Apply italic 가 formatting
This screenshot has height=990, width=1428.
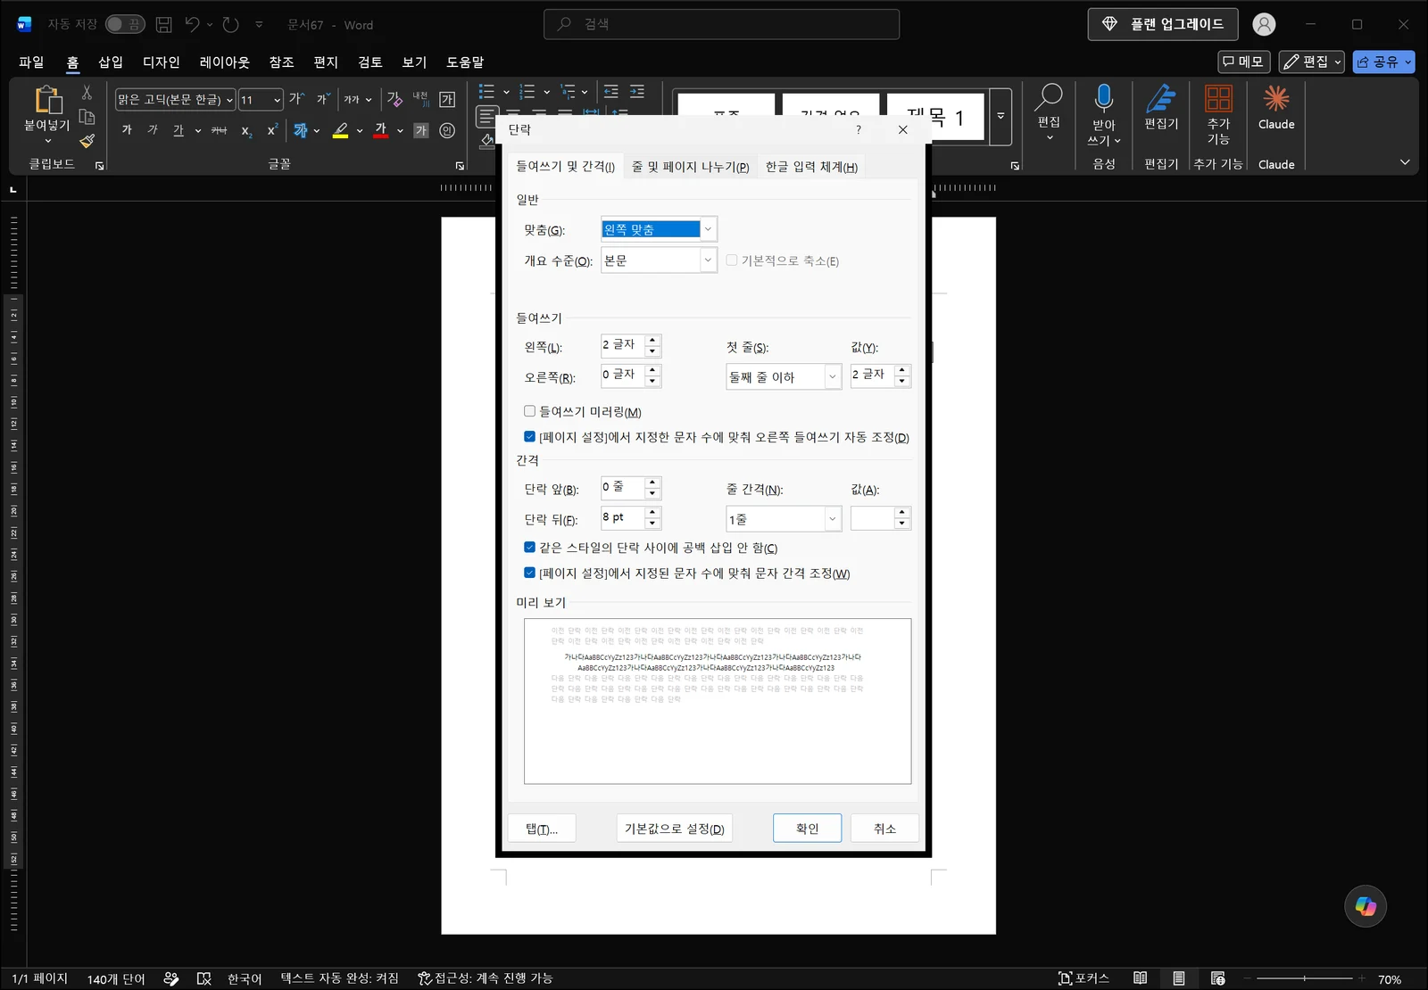pos(153,130)
